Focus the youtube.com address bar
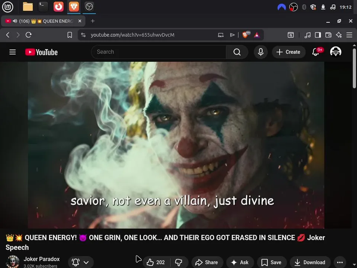357x268 pixels. 132,35
